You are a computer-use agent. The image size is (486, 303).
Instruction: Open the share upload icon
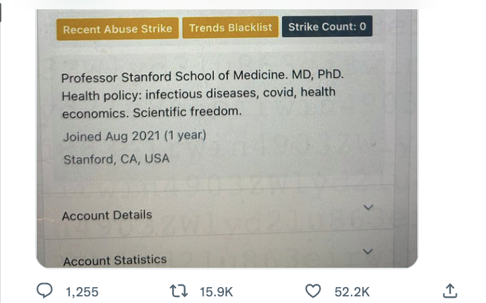tap(450, 291)
